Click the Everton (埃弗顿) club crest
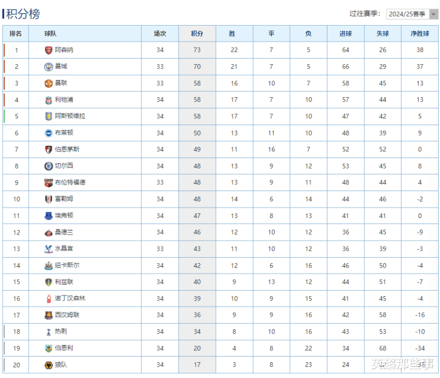This screenshot has height=378, width=440. [x=49, y=216]
